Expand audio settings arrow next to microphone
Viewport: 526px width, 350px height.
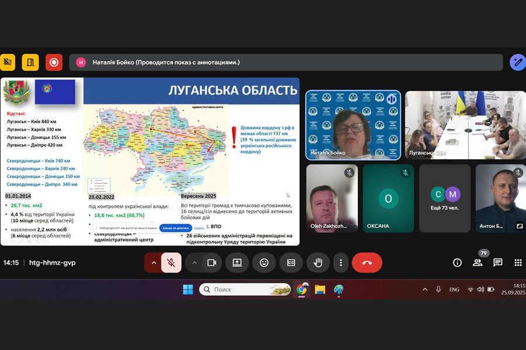(154, 262)
